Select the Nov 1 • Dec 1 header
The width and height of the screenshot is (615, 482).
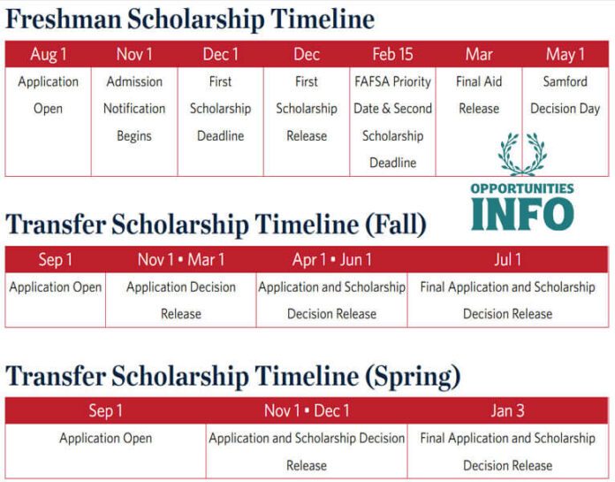tap(307, 411)
